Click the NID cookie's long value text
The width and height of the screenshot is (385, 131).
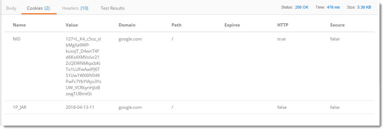click(83, 66)
